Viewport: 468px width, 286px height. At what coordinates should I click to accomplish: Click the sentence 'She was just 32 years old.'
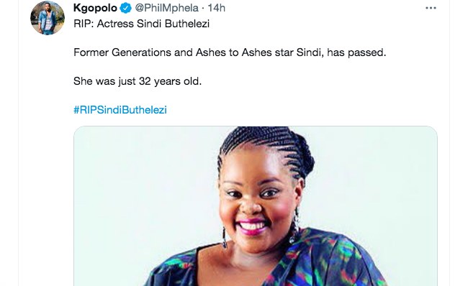[138, 81]
